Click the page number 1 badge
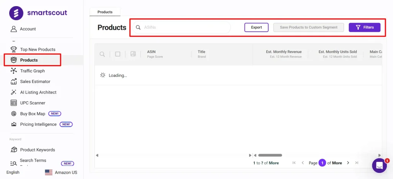 point(322,163)
